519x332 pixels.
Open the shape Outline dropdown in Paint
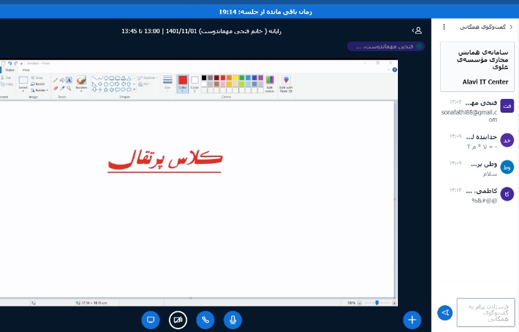point(147,77)
